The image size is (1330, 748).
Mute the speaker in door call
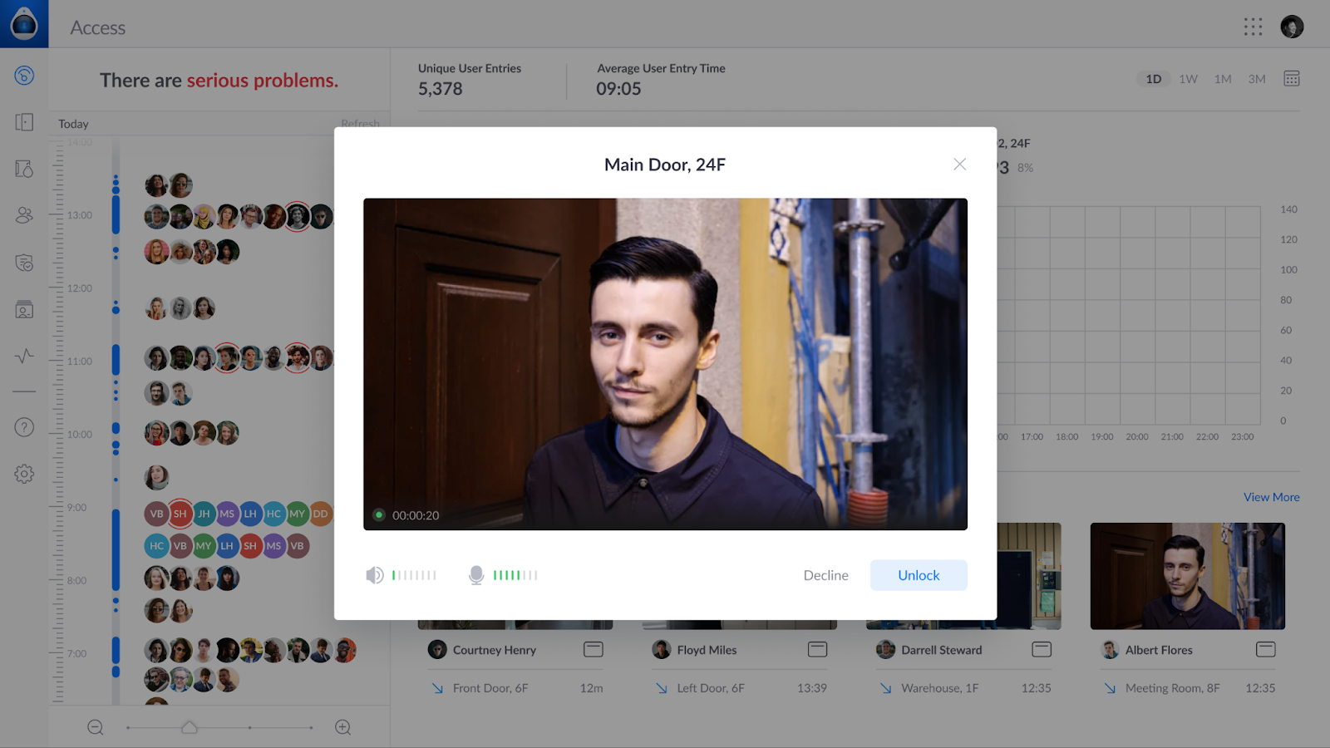coord(375,575)
